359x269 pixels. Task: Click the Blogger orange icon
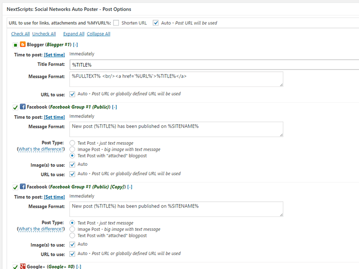[23, 44]
